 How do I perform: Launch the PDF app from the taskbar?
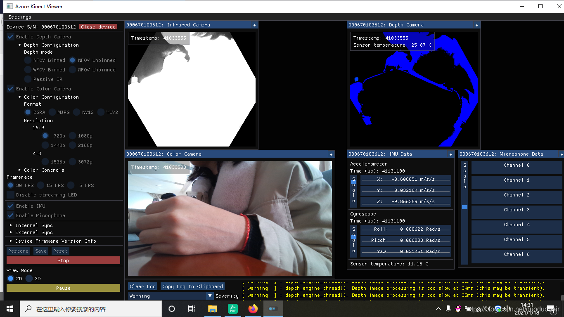point(232,308)
